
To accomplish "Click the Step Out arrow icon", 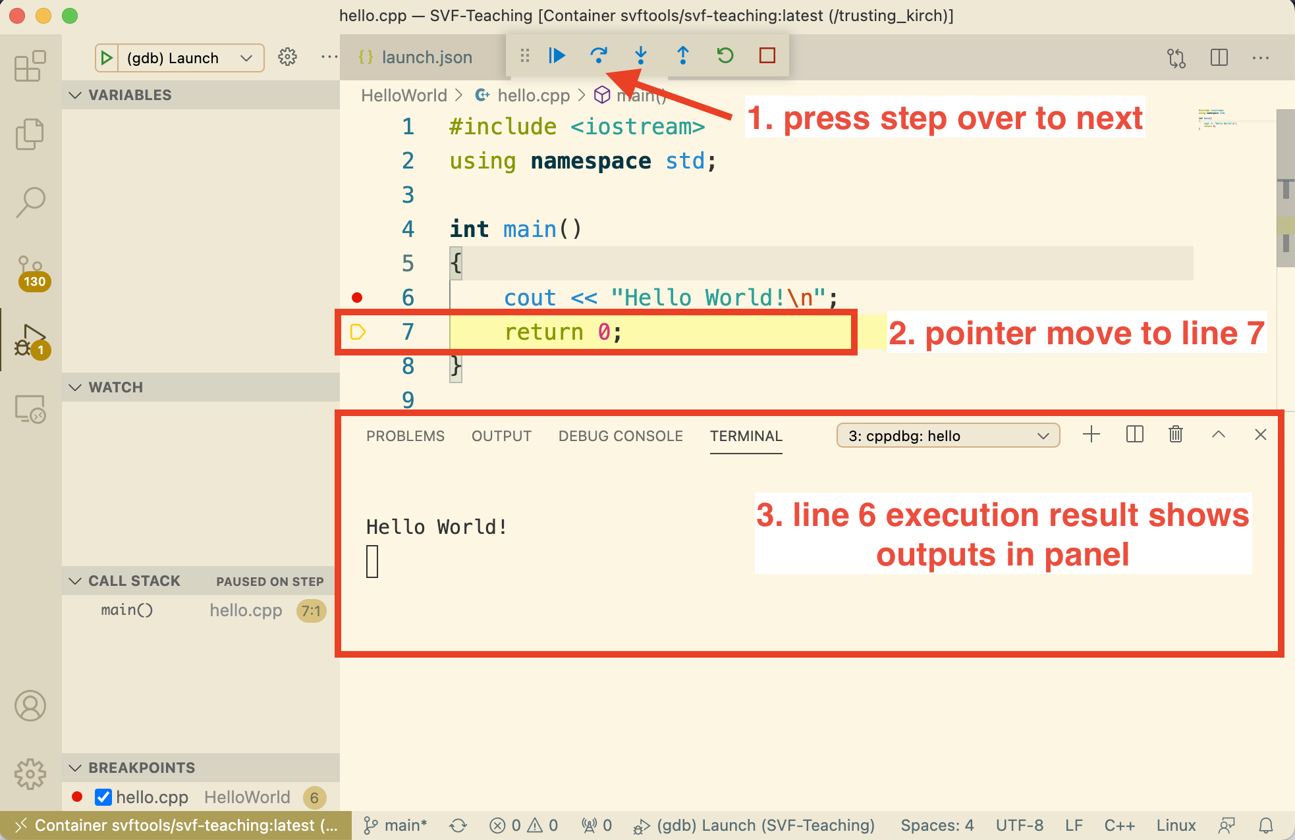I will 682,56.
